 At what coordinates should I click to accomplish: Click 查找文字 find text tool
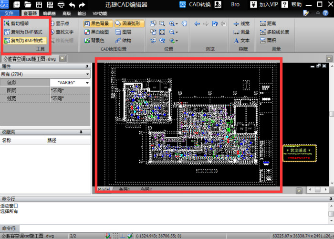(62, 32)
